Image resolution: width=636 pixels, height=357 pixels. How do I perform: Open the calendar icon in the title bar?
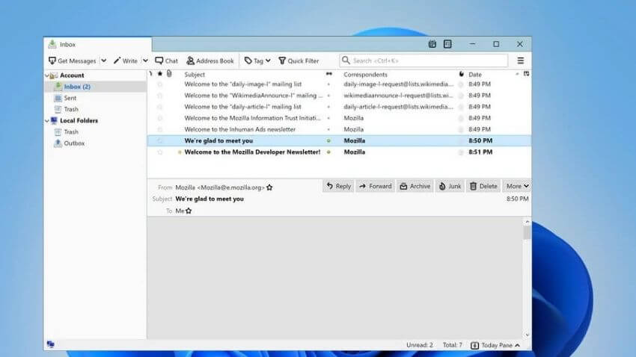click(432, 44)
